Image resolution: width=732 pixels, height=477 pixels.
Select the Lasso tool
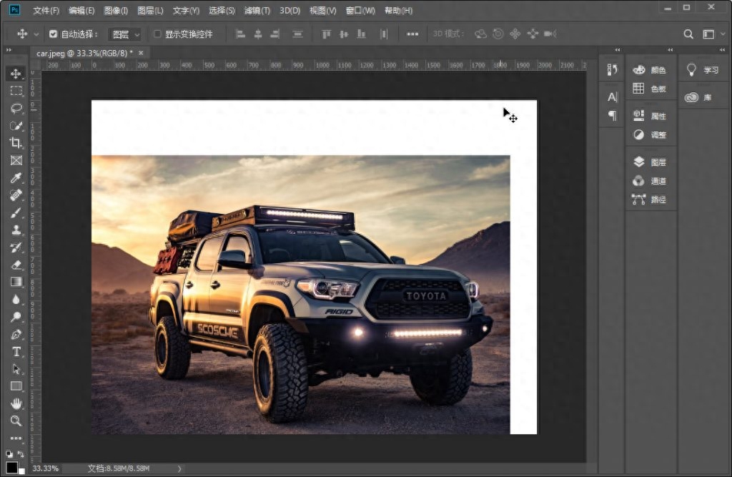pyautogui.click(x=16, y=109)
